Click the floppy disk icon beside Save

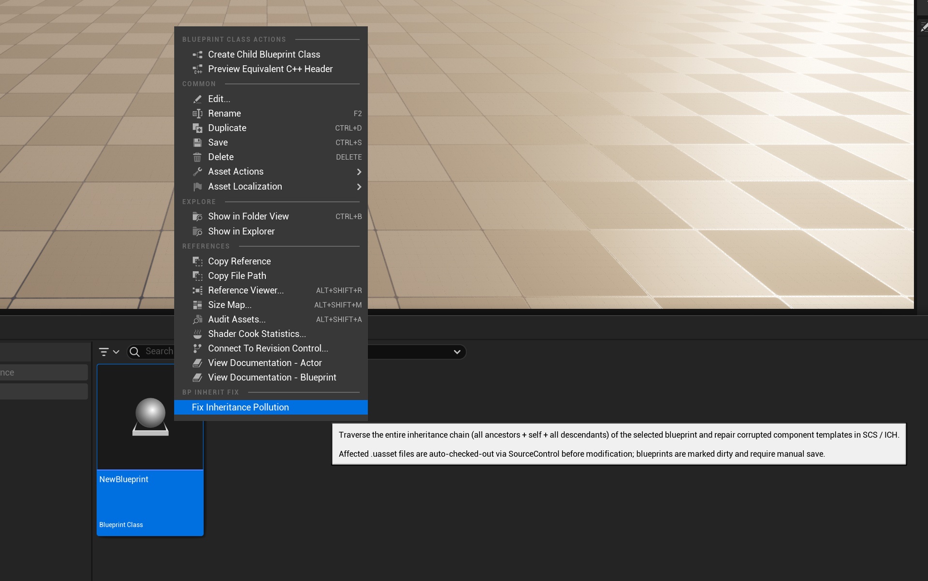pos(198,143)
